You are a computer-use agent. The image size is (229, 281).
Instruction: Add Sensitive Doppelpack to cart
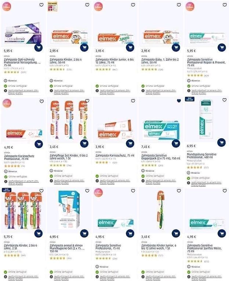click(x=176, y=143)
